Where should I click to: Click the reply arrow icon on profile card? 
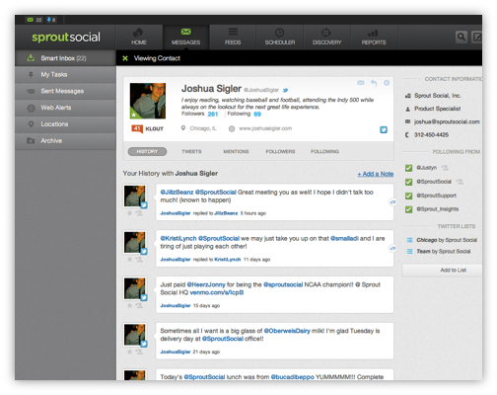[x=374, y=83]
